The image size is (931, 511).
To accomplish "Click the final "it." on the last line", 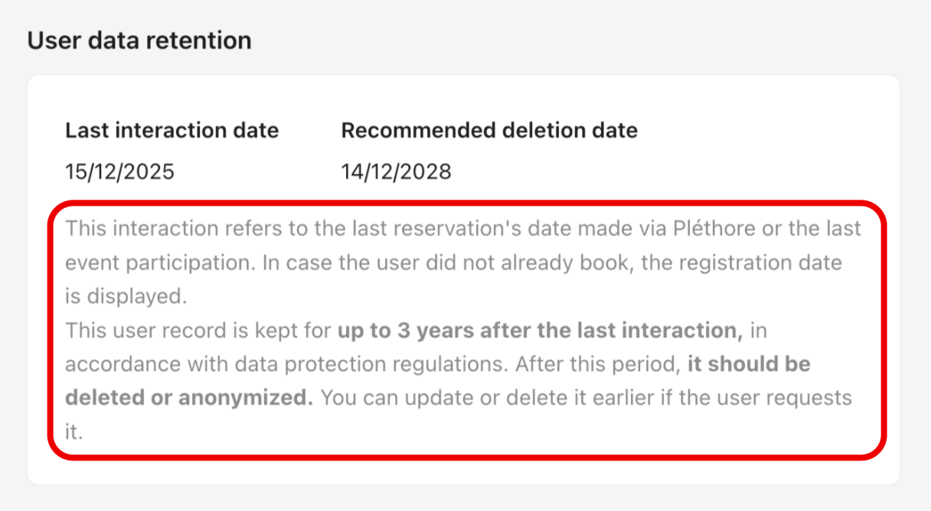I will 73,431.
